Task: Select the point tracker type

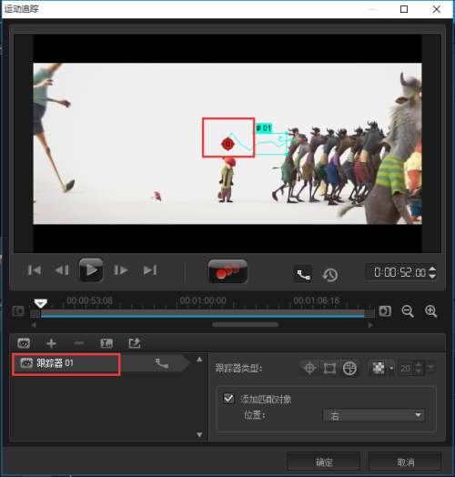Action: (309, 369)
